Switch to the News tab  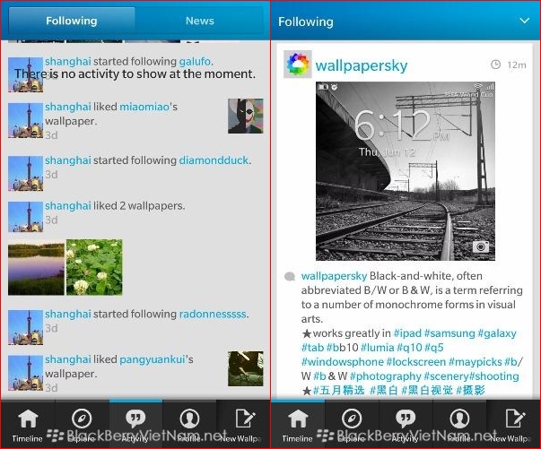[199, 21]
